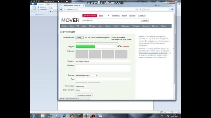Viewport: 211px width, 118px height.
Task: Open the Minecraft grass block taskbar icon
Action: coord(79,116)
